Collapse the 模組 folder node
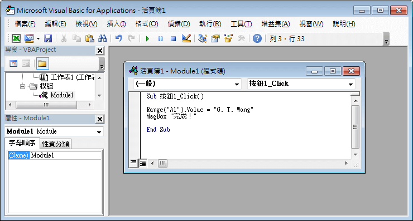The height and width of the screenshot is (221, 413). (23, 86)
